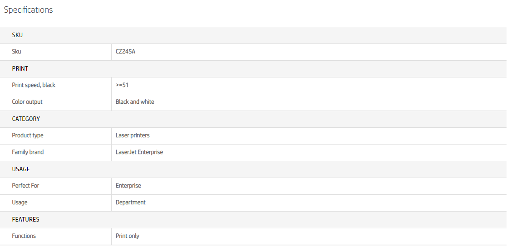Select the CZ245A SKU value
Image resolution: width=507 pixels, height=246 pixels.
(125, 52)
